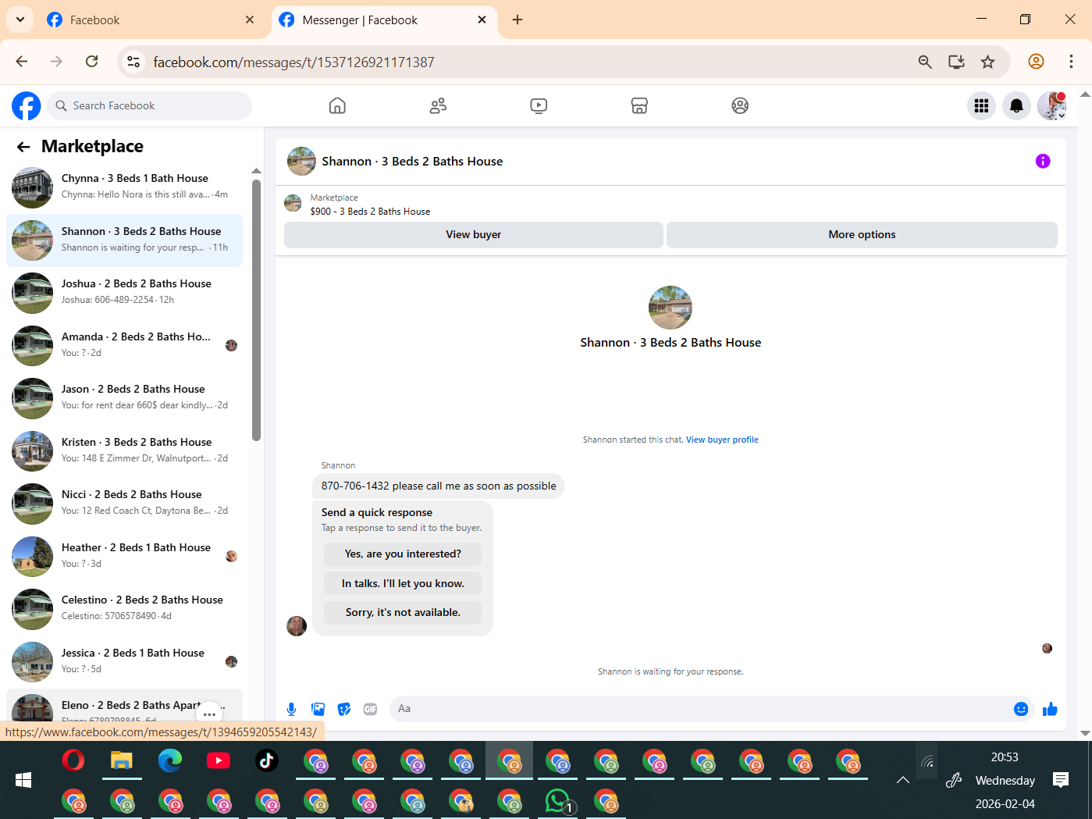
Task: Open Kristen 3 Beds 2 Baths House chat
Action: tap(125, 451)
